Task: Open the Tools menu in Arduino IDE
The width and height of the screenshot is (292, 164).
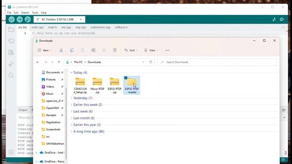Action: pos(35,13)
